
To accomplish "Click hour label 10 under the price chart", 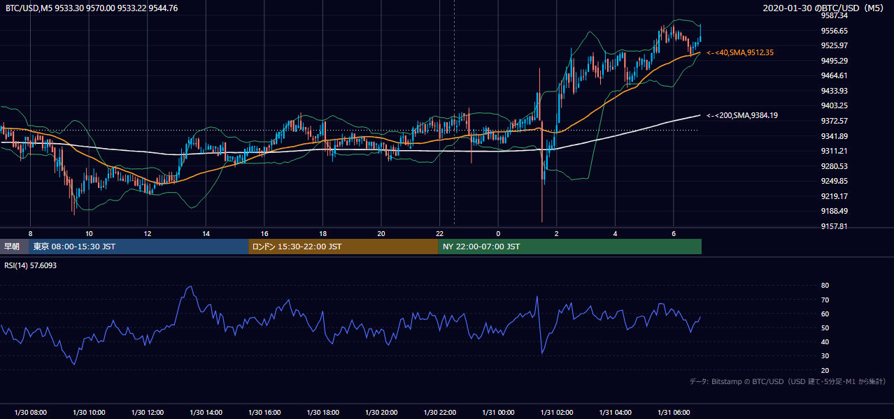I will [x=89, y=233].
